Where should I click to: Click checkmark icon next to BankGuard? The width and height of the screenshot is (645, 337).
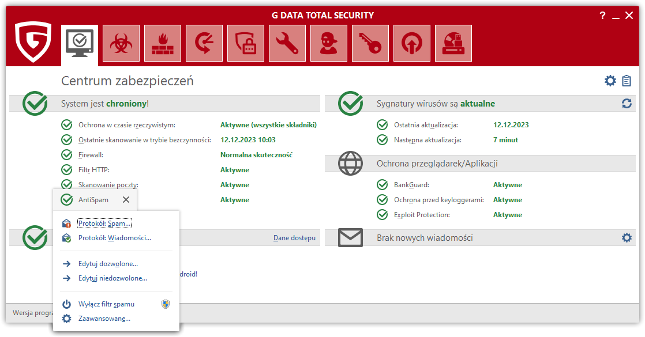(382, 185)
